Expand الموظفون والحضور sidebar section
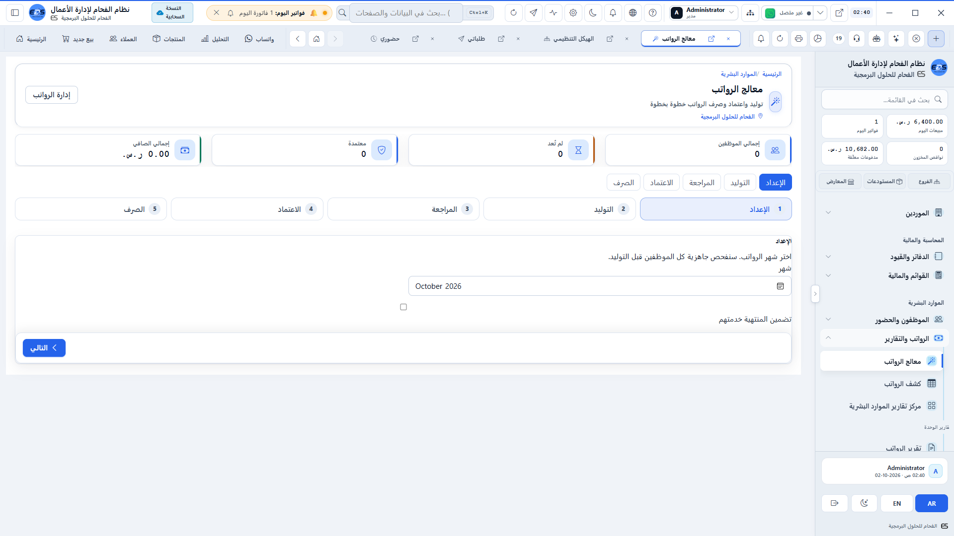Screen dimensions: 954x536 (x=884, y=320)
